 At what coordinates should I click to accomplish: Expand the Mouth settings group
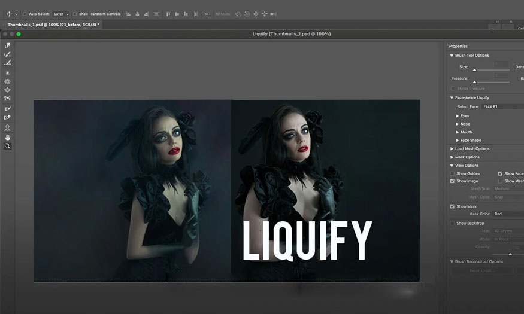click(457, 132)
